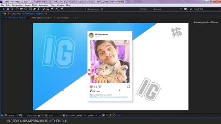Select the Unified Camera tool
221x124 pixels.
(21, 9)
